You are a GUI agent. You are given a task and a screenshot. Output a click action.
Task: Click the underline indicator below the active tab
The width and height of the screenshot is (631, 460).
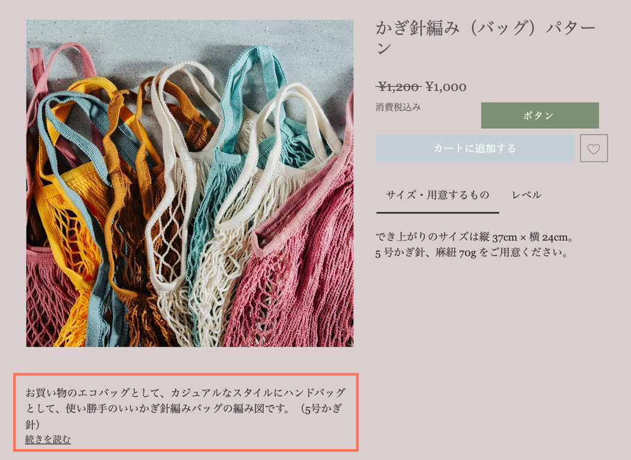pyautogui.click(x=438, y=213)
